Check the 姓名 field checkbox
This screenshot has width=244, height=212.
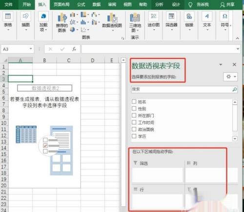pos(134,101)
